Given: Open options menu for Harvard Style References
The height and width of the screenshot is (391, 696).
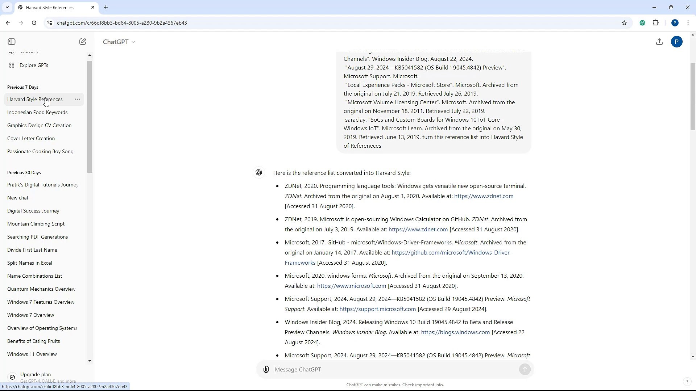Looking at the screenshot, I should (77, 99).
